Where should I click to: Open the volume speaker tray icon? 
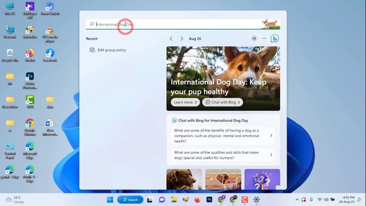326,200
